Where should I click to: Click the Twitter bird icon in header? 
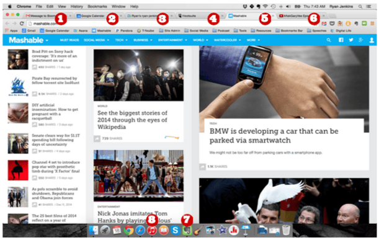(351, 40)
